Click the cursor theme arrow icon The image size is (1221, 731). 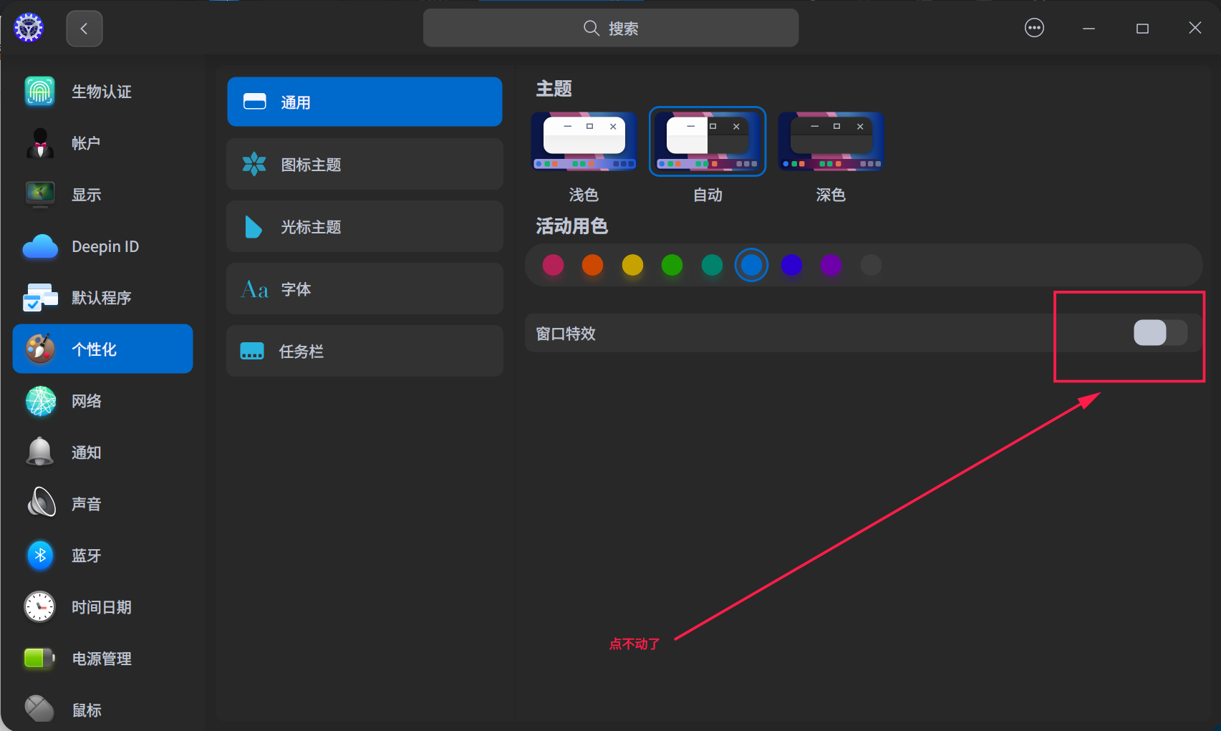(x=254, y=227)
